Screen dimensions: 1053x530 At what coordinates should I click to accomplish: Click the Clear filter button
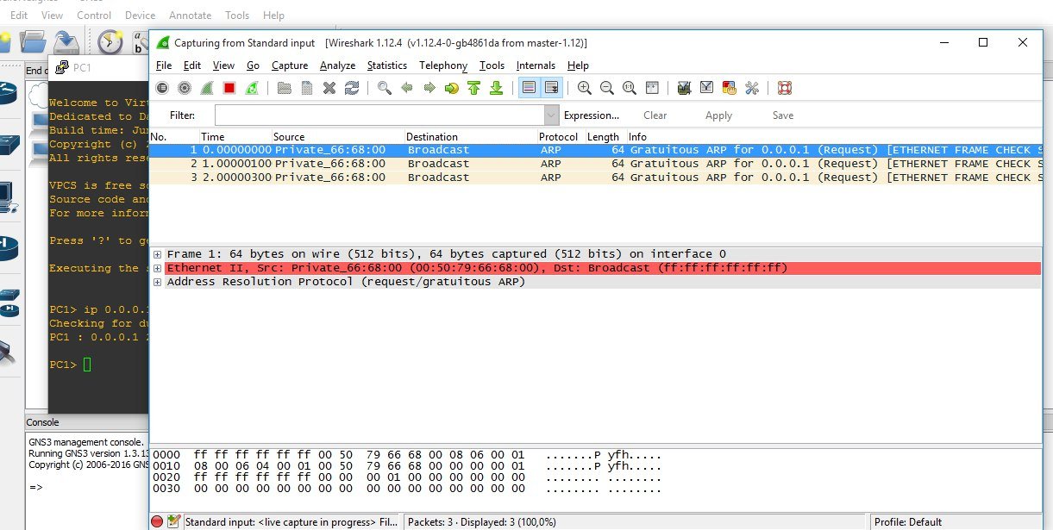655,115
